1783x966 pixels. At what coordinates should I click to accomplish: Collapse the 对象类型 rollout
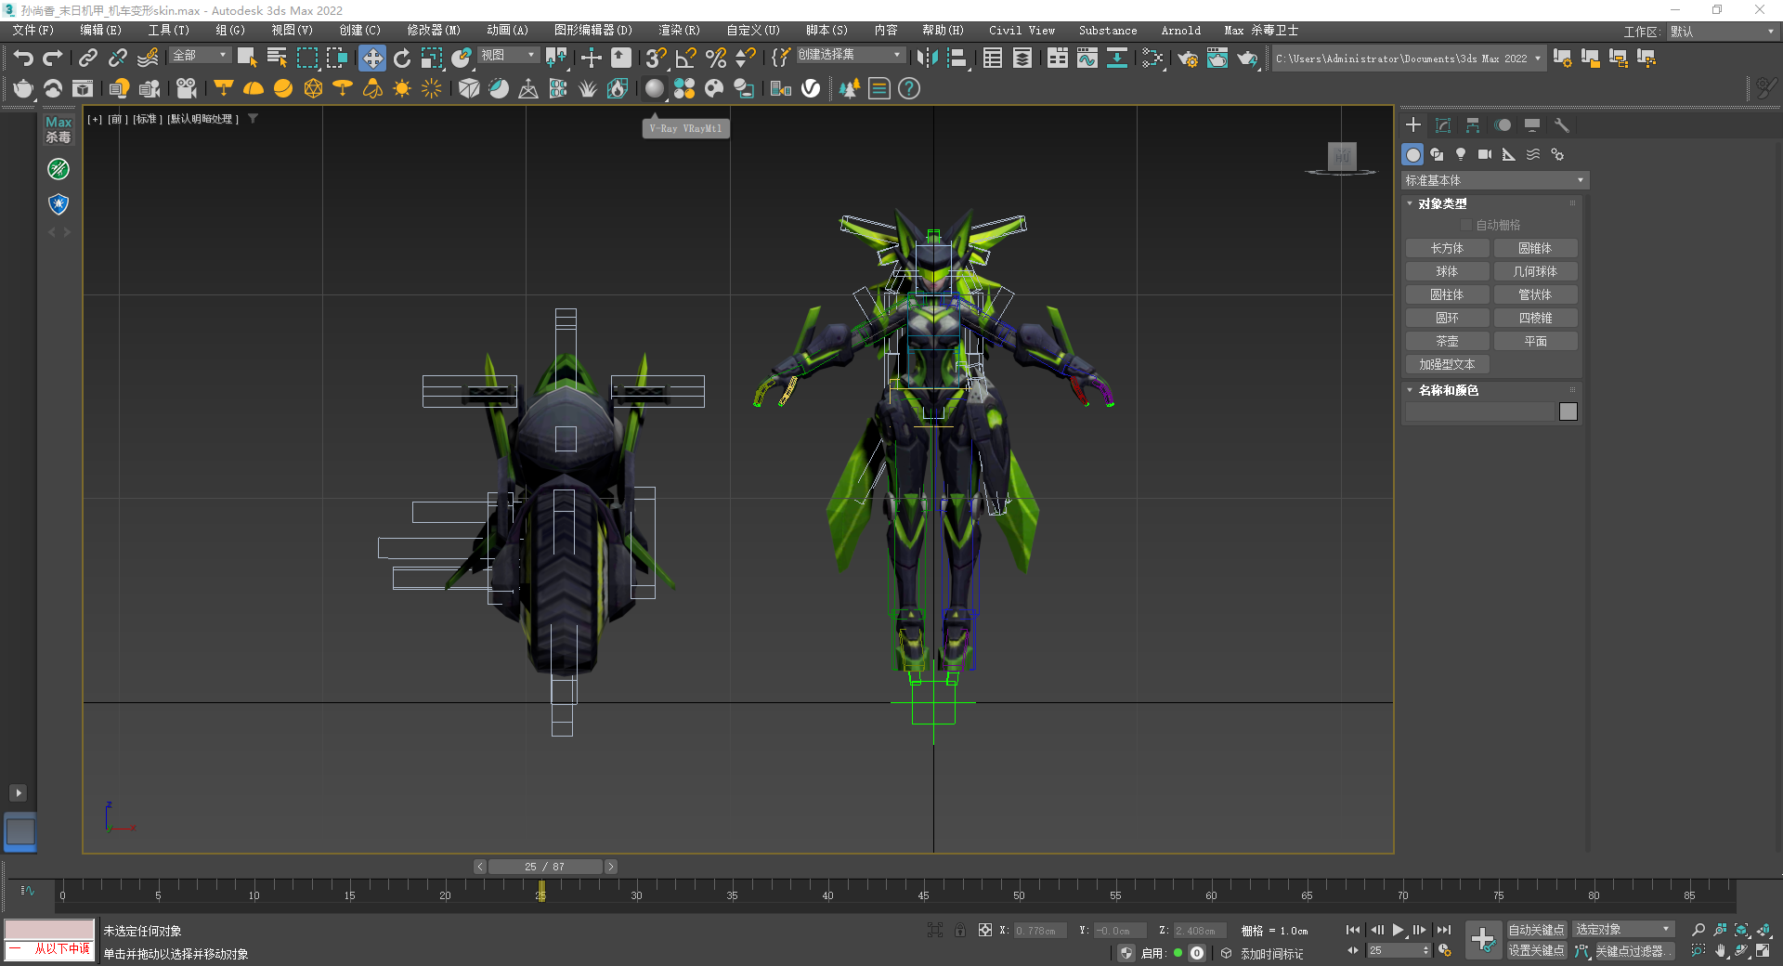(1442, 203)
